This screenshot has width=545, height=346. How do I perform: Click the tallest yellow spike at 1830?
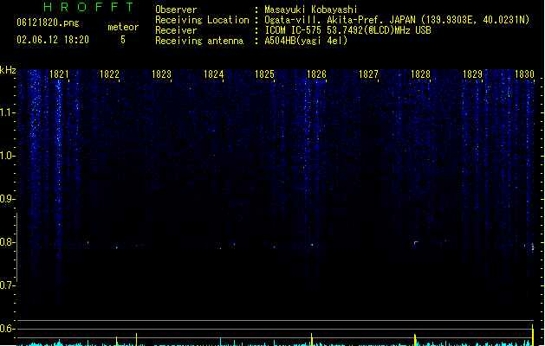[x=533, y=335]
